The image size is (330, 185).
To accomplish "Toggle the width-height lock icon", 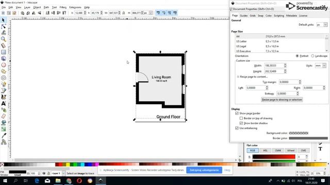I will (124, 13).
